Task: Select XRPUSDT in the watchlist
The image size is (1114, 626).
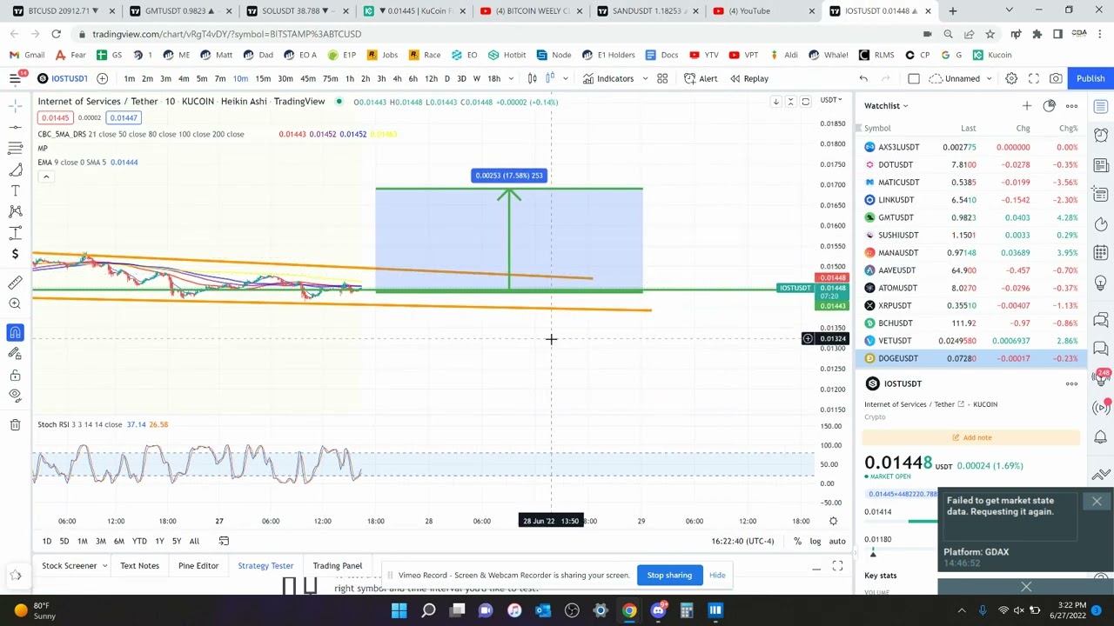Action: point(971,305)
